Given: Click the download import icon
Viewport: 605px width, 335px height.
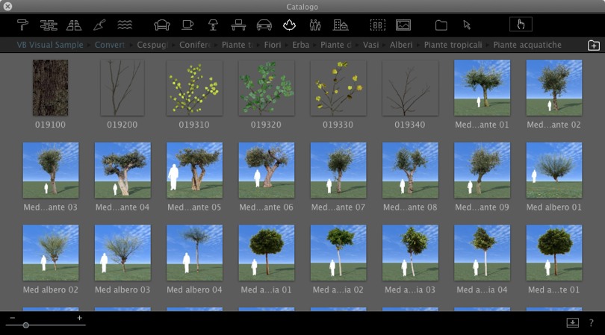Looking at the screenshot, I should click(x=573, y=322).
